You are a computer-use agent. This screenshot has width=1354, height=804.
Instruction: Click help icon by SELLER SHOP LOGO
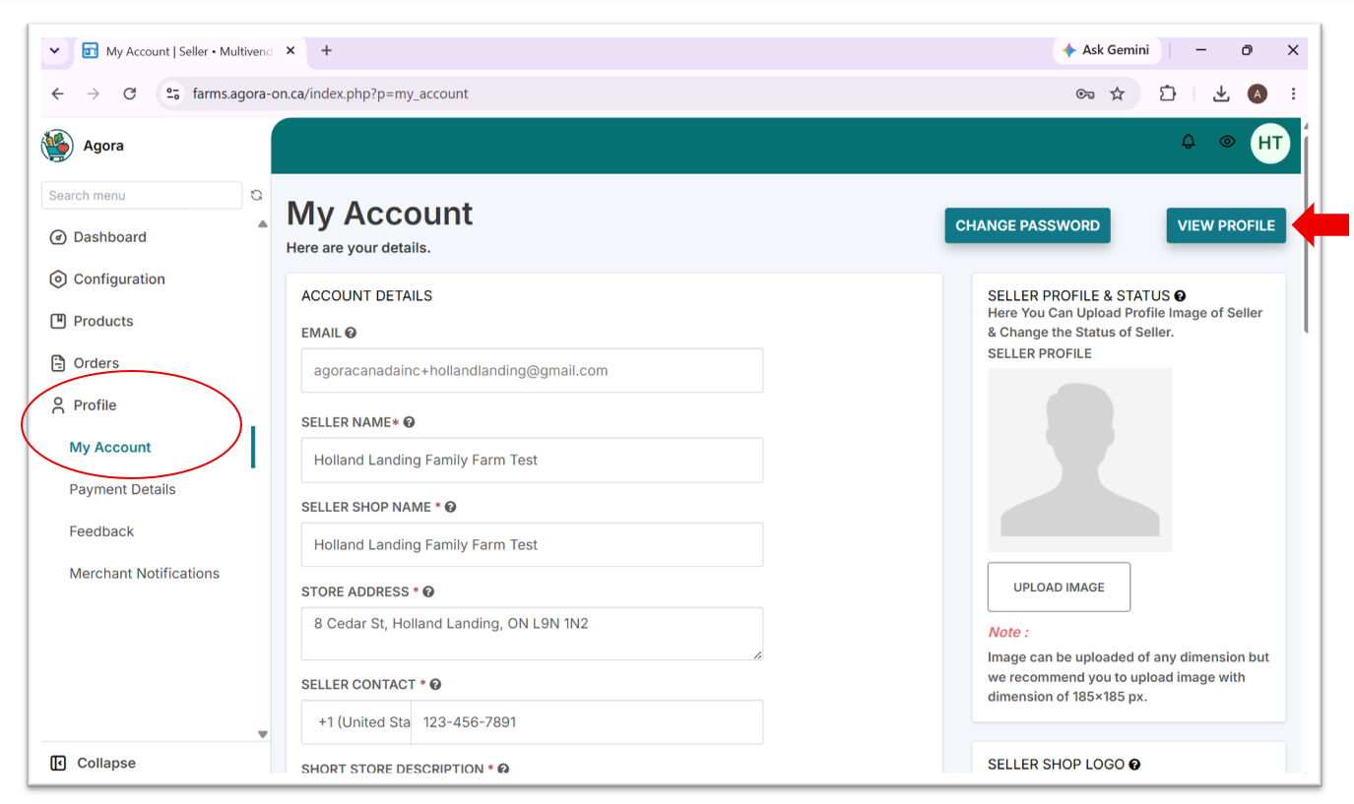coord(1134,764)
